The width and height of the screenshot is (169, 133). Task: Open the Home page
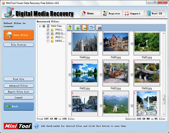point(90,14)
